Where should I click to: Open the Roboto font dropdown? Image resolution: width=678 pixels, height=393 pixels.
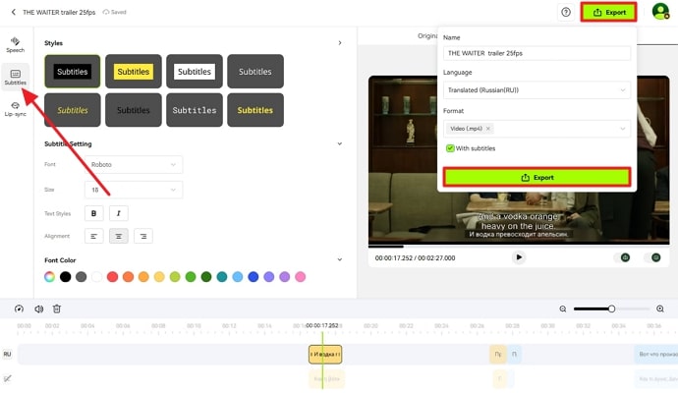134,164
